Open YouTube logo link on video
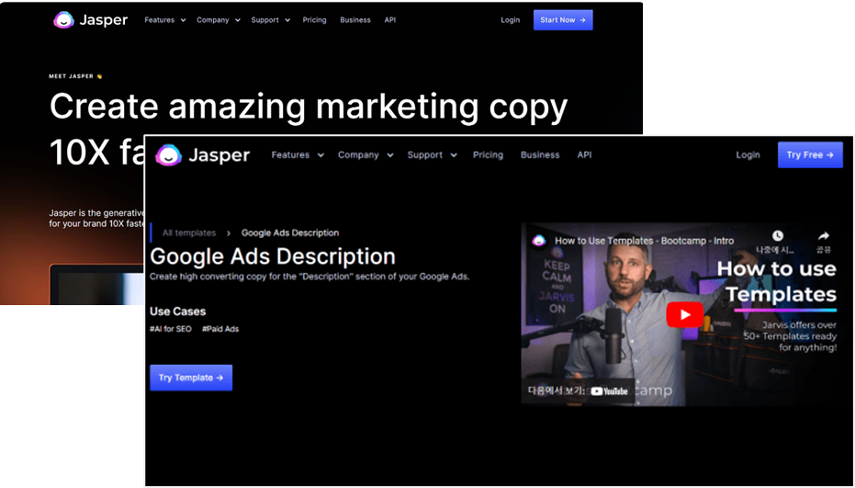Viewport: 855px width, 488px height. pos(609,391)
